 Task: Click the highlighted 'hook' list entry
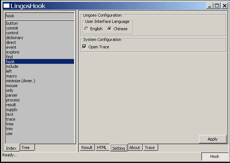pos(40,62)
